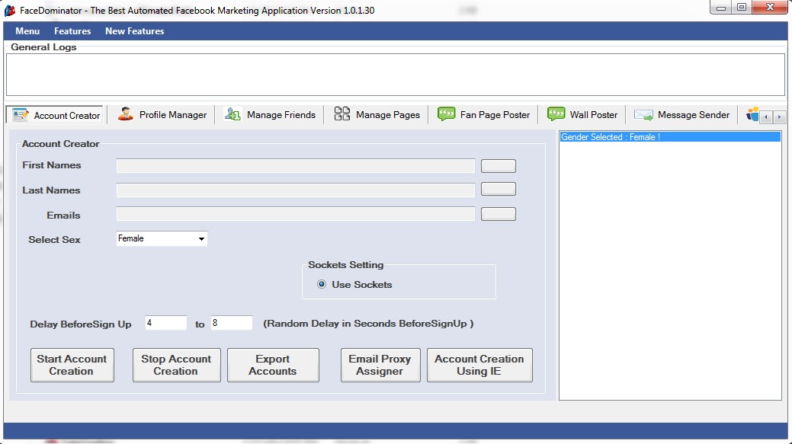Close the FaceDominator window

pos(770,8)
